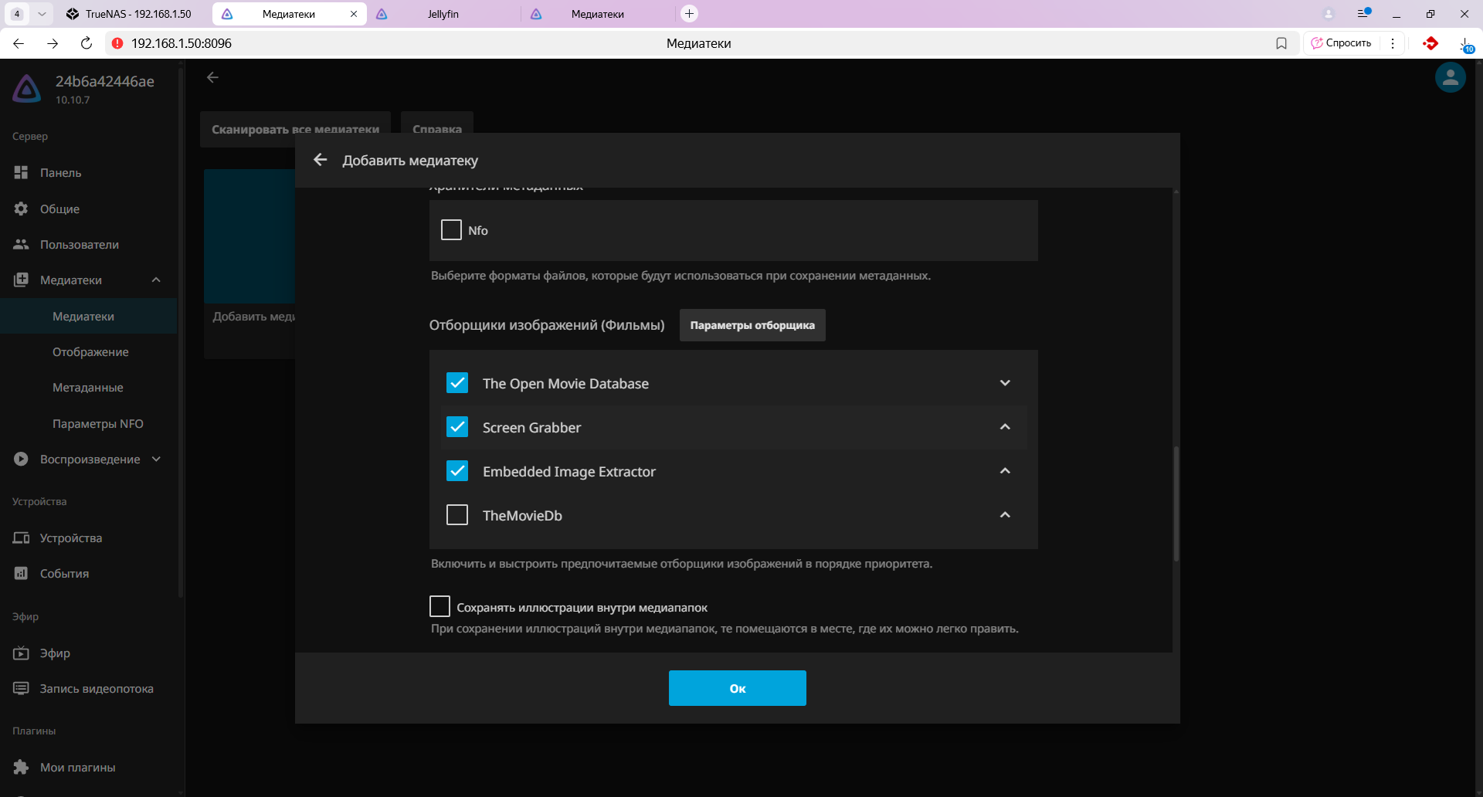Image resolution: width=1483 pixels, height=797 pixels.
Task: Move The Open Movie Database down in priority
Action: click(x=1005, y=383)
